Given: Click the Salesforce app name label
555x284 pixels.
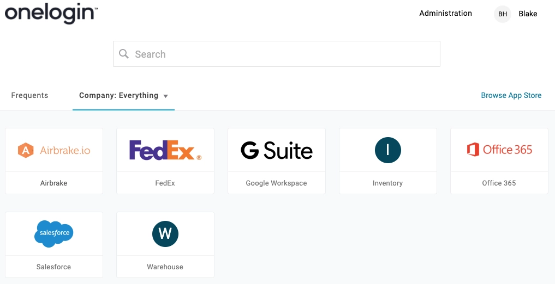Looking at the screenshot, I should tap(54, 267).
